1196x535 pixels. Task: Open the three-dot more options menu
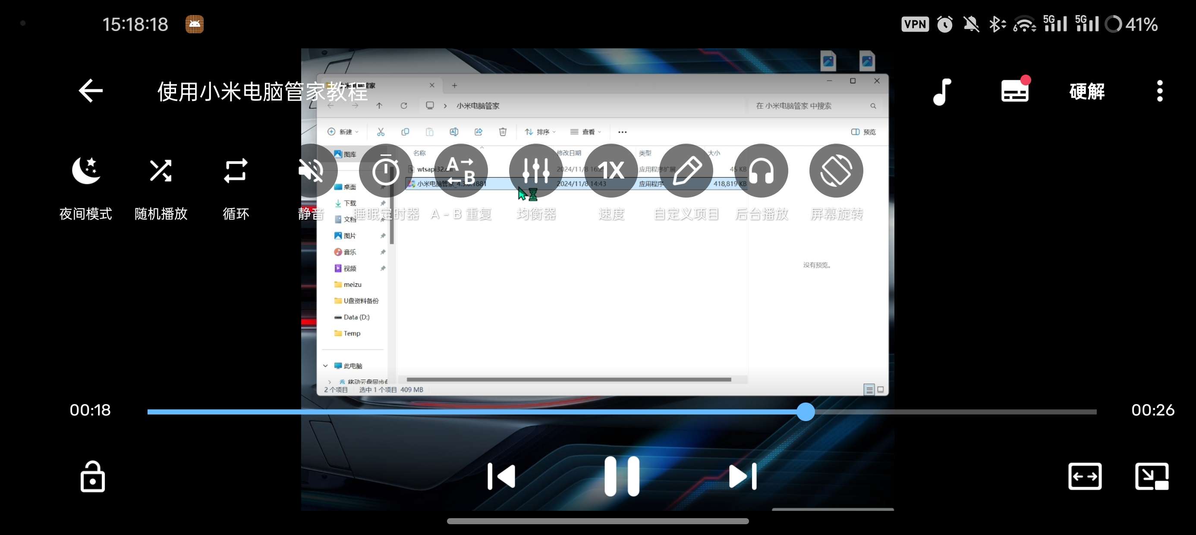click(1160, 91)
